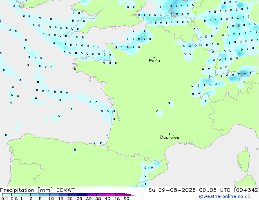Click the legend value label 35
259x200 pixels.
(x=98, y=198)
